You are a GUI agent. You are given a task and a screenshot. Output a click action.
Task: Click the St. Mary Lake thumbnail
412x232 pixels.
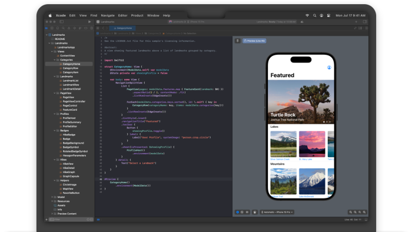312,144
